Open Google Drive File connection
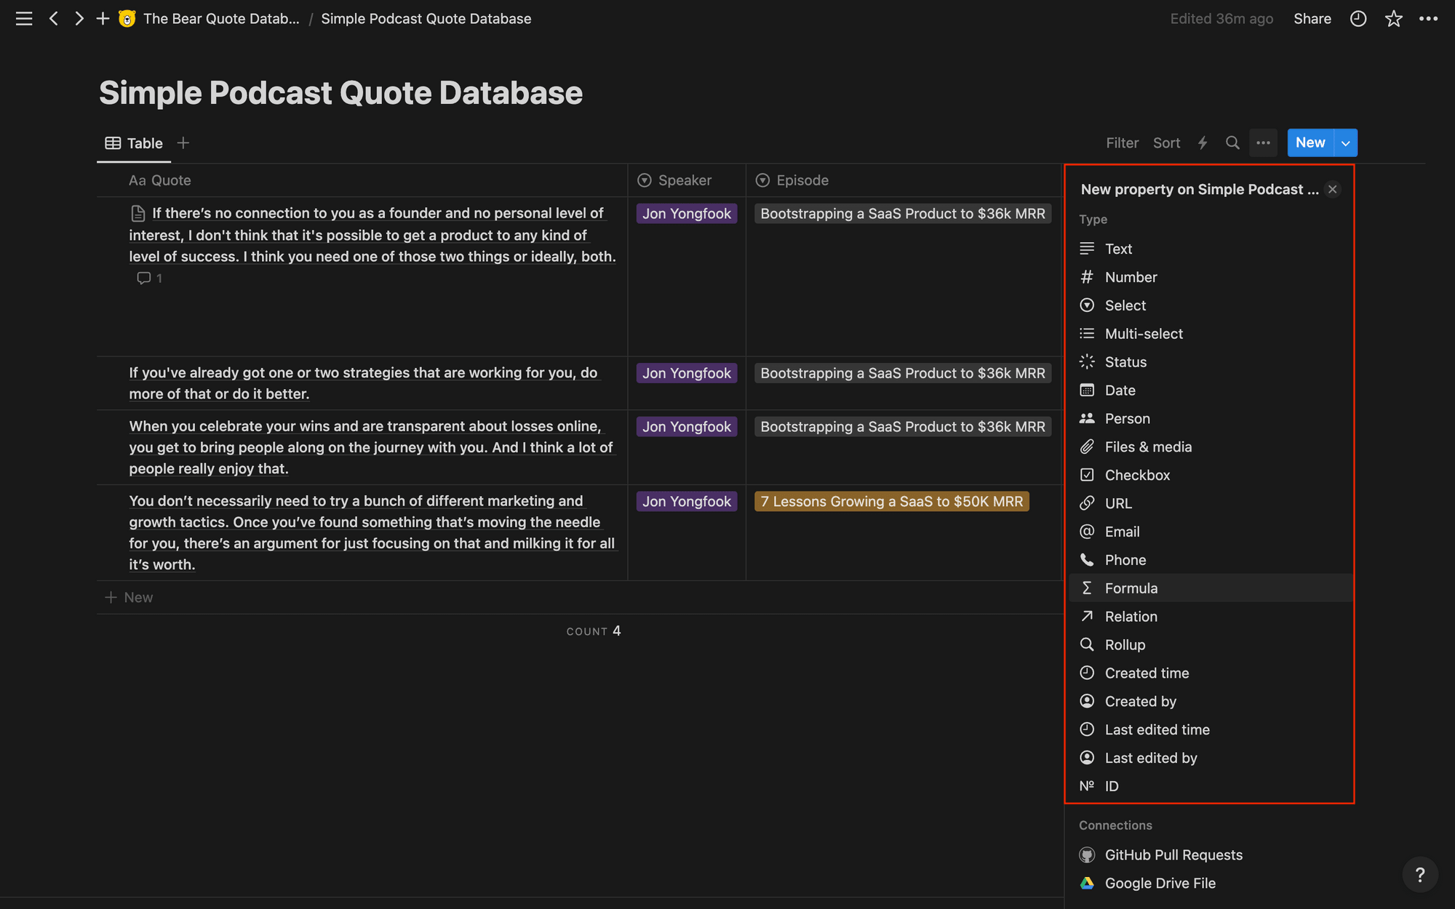The height and width of the screenshot is (909, 1455). (x=1160, y=883)
